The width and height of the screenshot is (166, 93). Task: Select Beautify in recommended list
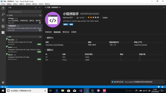(x=24, y=42)
